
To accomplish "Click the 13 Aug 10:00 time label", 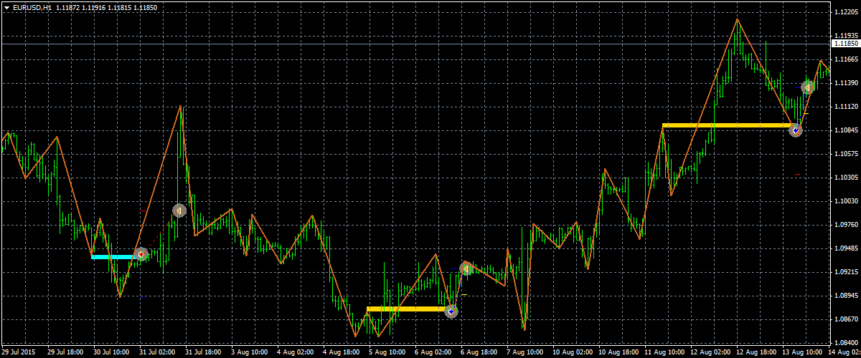I will 802,353.
